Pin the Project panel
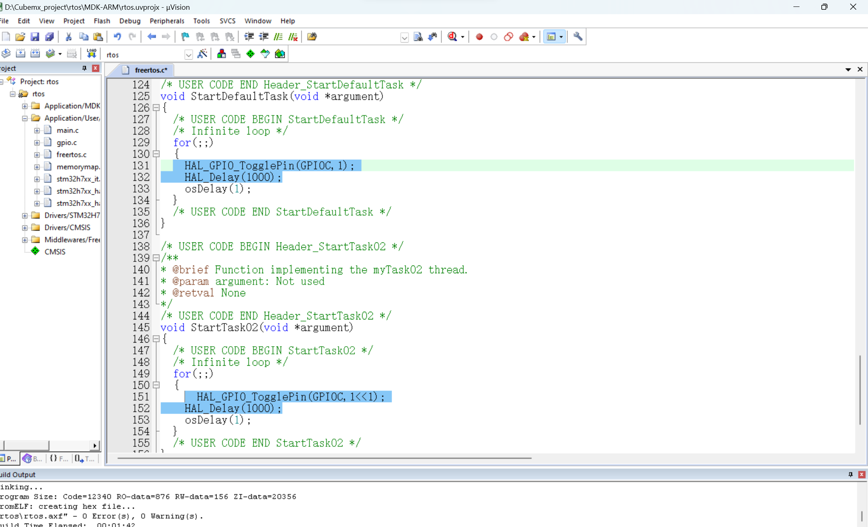 coord(84,68)
